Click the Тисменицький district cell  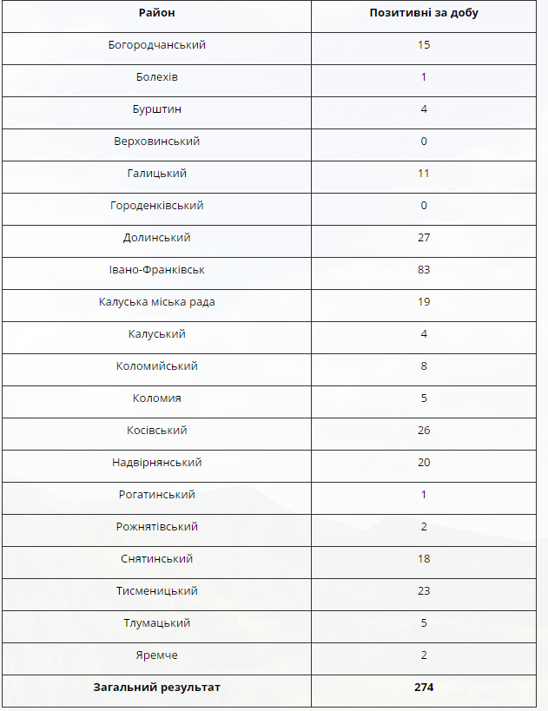pyautogui.click(x=157, y=591)
